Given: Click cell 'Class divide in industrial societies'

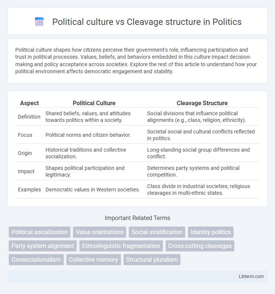Looking at the screenshot, I should 202,190.
